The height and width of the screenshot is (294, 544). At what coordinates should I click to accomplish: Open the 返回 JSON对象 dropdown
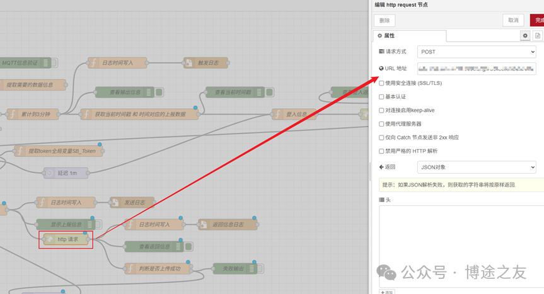(x=477, y=167)
